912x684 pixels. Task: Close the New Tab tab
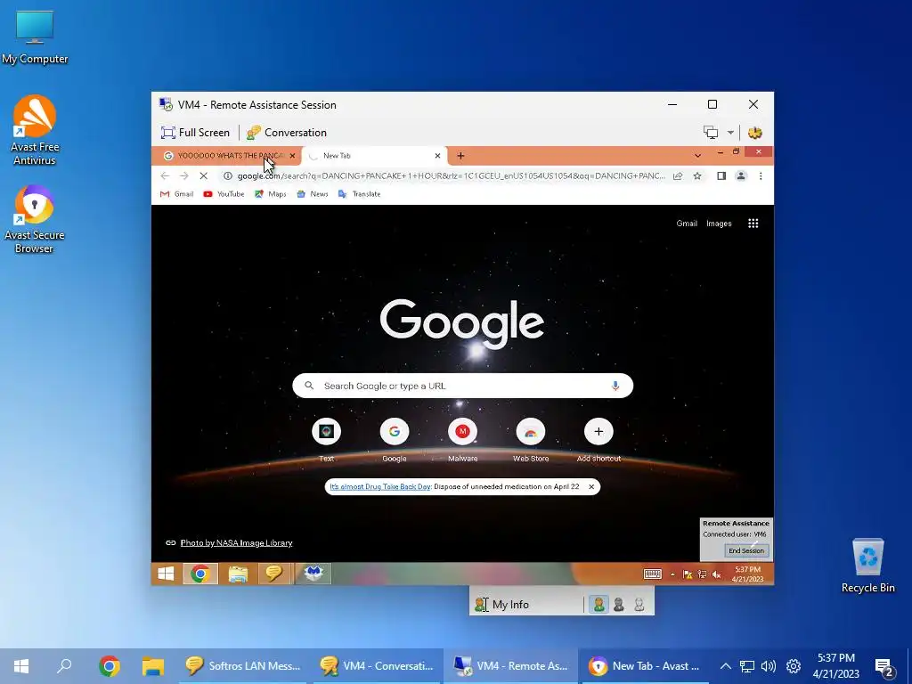pos(437,156)
